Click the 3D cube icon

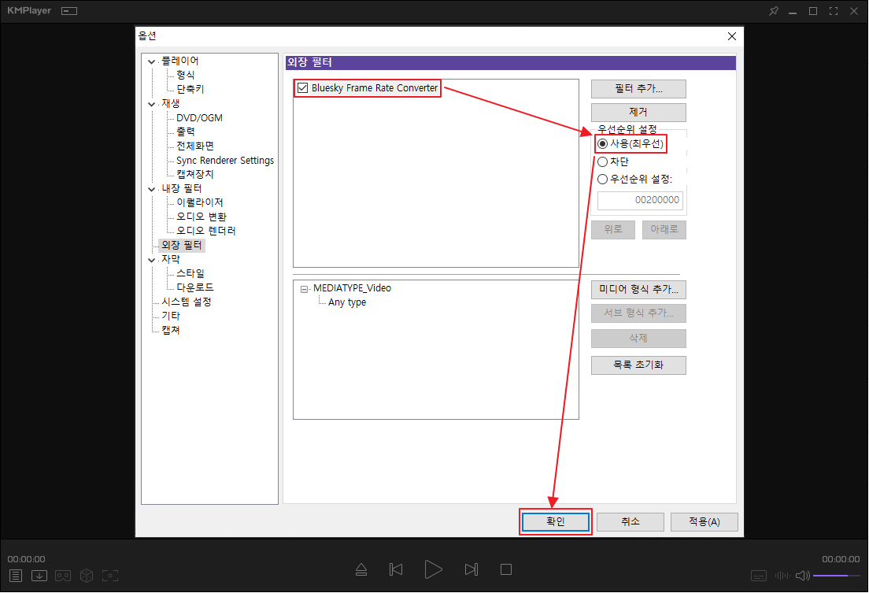[87, 576]
